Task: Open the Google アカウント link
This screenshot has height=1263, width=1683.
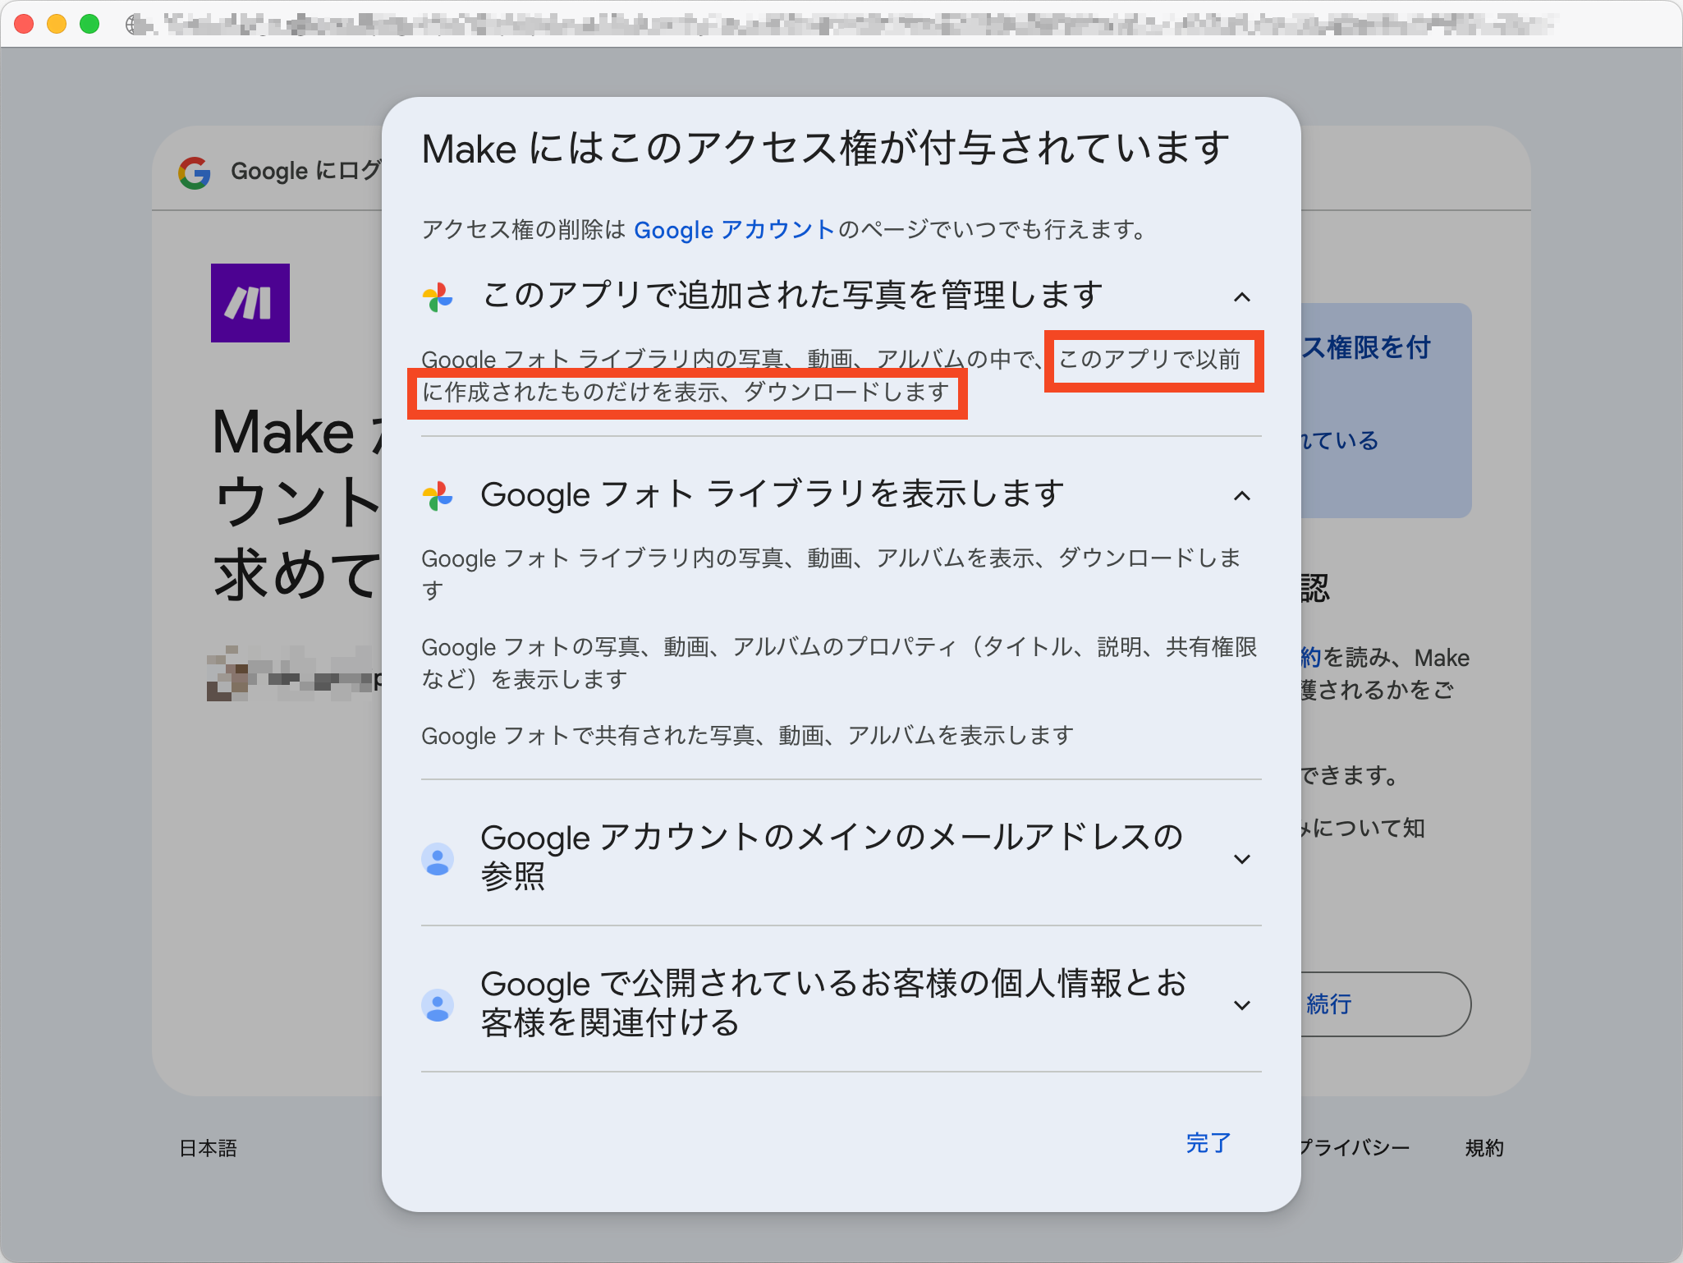Action: pyautogui.click(x=734, y=229)
